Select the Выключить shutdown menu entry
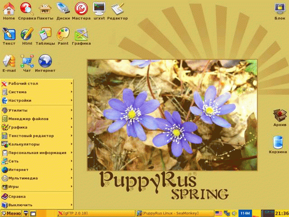Screen dimensions: 289x217 pos(37,205)
